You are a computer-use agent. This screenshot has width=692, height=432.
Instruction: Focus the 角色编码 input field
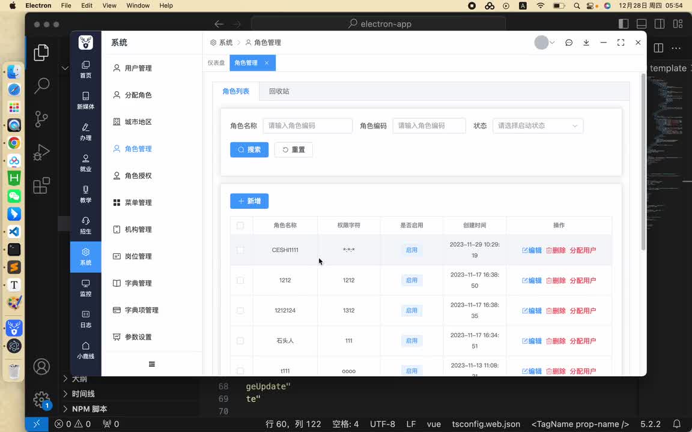pyautogui.click(x=429, y=125)
